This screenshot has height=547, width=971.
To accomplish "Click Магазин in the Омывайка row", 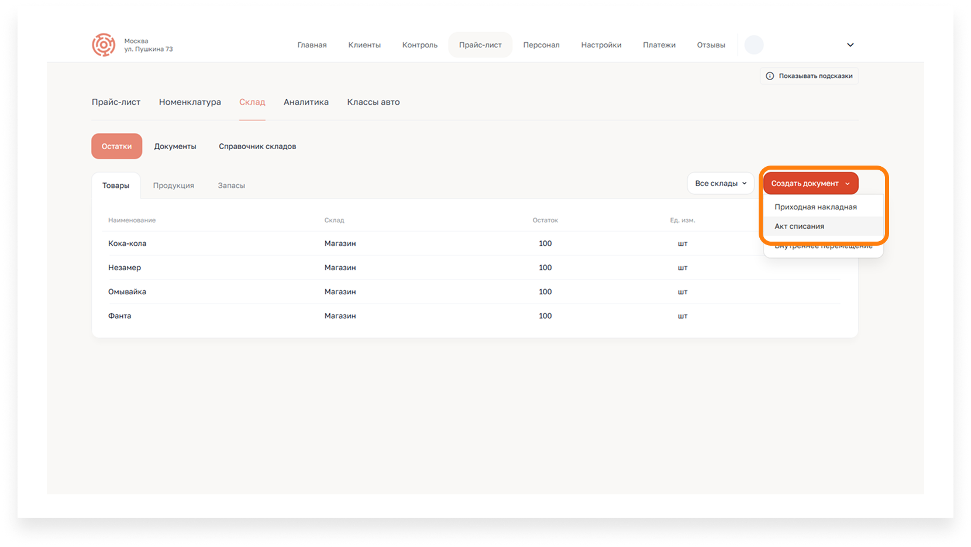I will point(340,291).
